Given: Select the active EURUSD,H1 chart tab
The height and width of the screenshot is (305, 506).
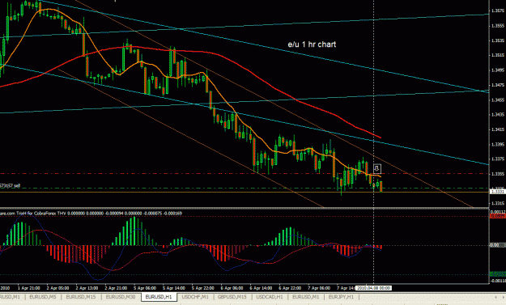Looking at the screenshot, I should click(159, 297).
